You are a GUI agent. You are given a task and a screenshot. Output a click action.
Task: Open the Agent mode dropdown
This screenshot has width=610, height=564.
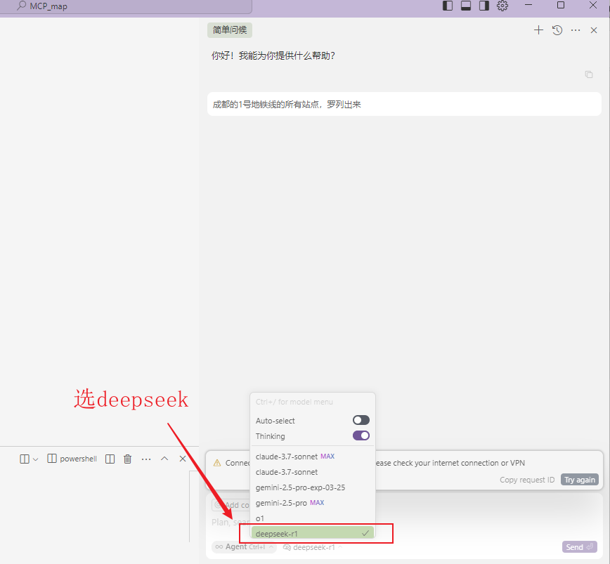[x=244, y=547]
